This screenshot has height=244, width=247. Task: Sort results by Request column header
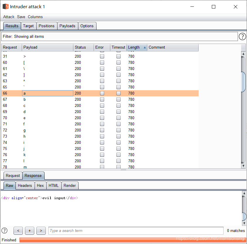[x=12, y=47]
